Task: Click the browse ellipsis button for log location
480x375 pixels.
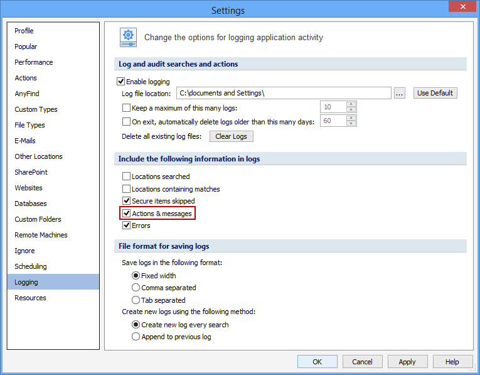Action: [400, 93]
